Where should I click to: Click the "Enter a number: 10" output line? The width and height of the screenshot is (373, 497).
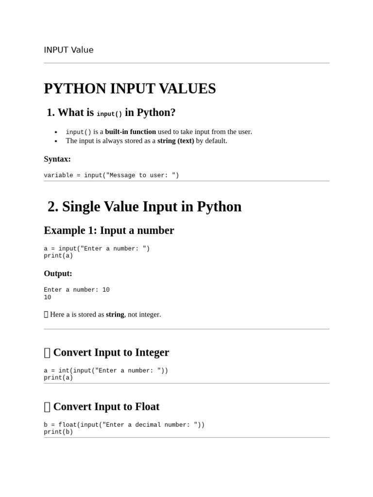pyautogui.click(x=77, y=290)
